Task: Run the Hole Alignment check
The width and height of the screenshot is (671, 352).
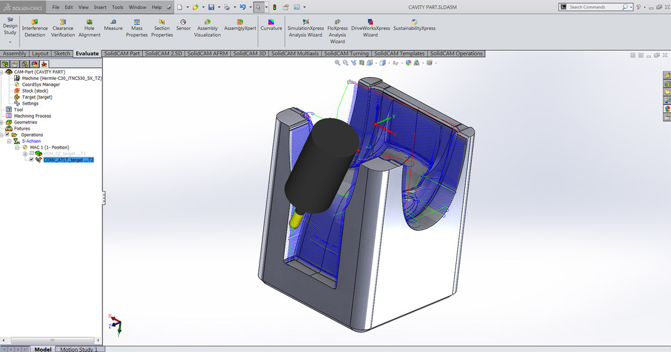Action: coord(89,28)
